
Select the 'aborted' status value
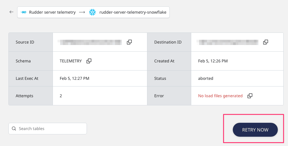[205, 78]
